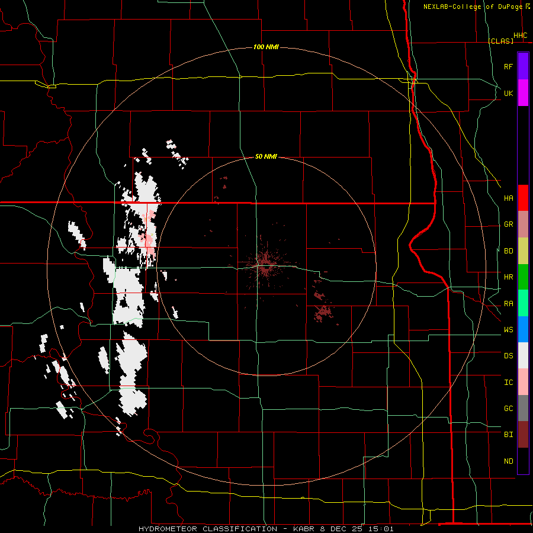Click the RA legend label text
Image resolution: width=533 pixels, height=533 pixels.
tap(508, 303)
